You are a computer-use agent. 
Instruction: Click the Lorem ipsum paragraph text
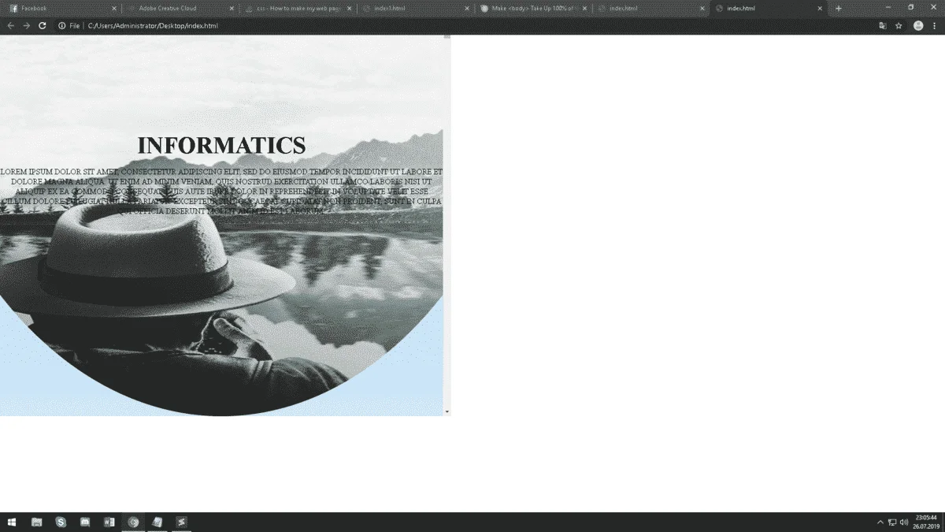tap(221, 191)
